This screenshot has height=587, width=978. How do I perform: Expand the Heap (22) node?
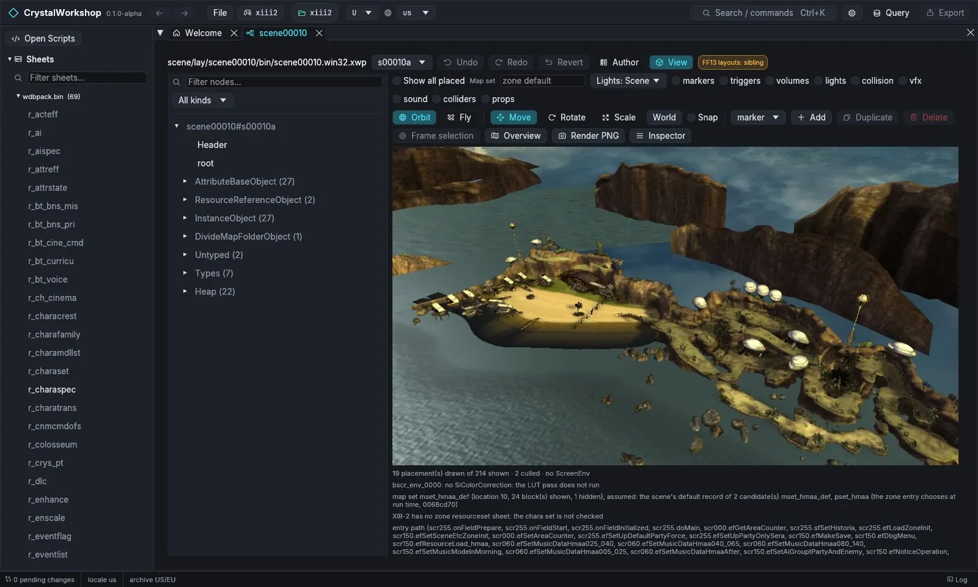point(185,292)
